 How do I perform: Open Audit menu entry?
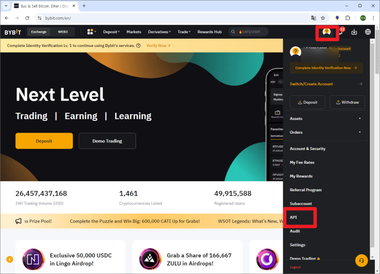pyautogui.click(x=295, y=231)
